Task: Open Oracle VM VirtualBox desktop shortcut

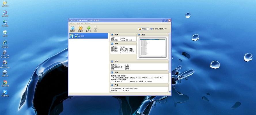Action: click(5, 52)
